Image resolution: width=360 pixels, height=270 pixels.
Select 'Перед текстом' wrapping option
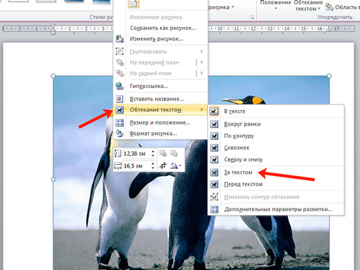point(243,184)
